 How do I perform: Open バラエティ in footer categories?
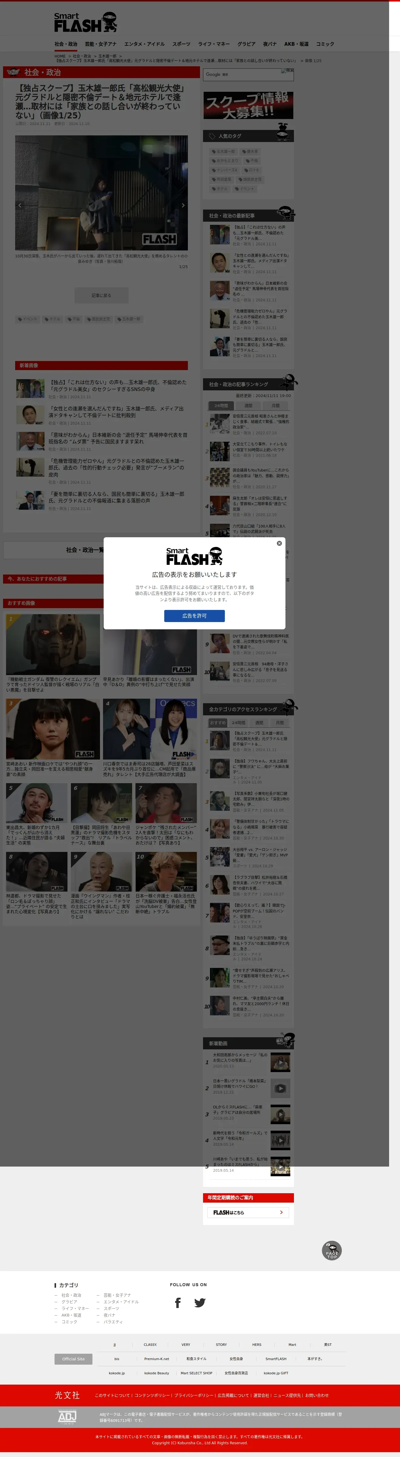113,1322
